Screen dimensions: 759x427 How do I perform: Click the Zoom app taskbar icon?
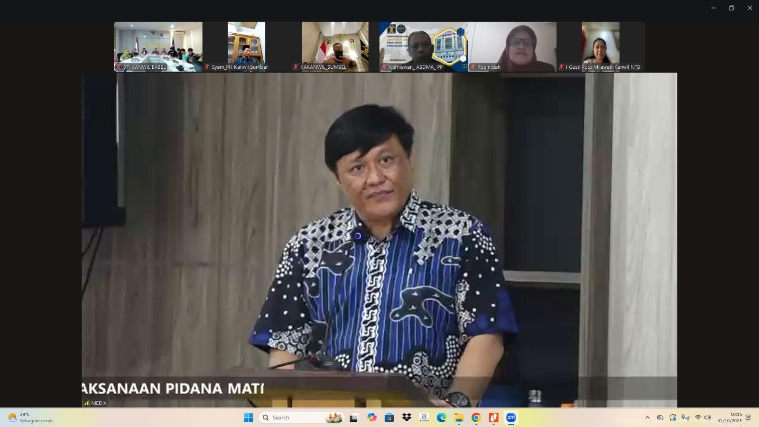tap(511, 418)
